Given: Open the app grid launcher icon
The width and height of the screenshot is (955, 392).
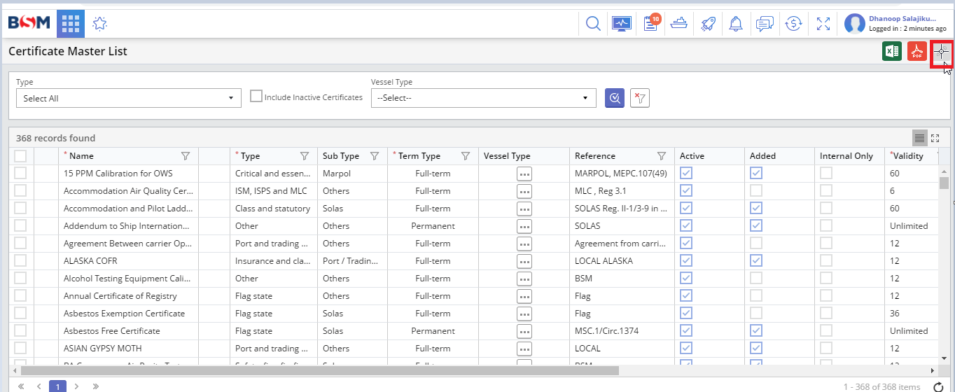Looking at the screenshot, I should pyautogui.click(x=71, y=24).
